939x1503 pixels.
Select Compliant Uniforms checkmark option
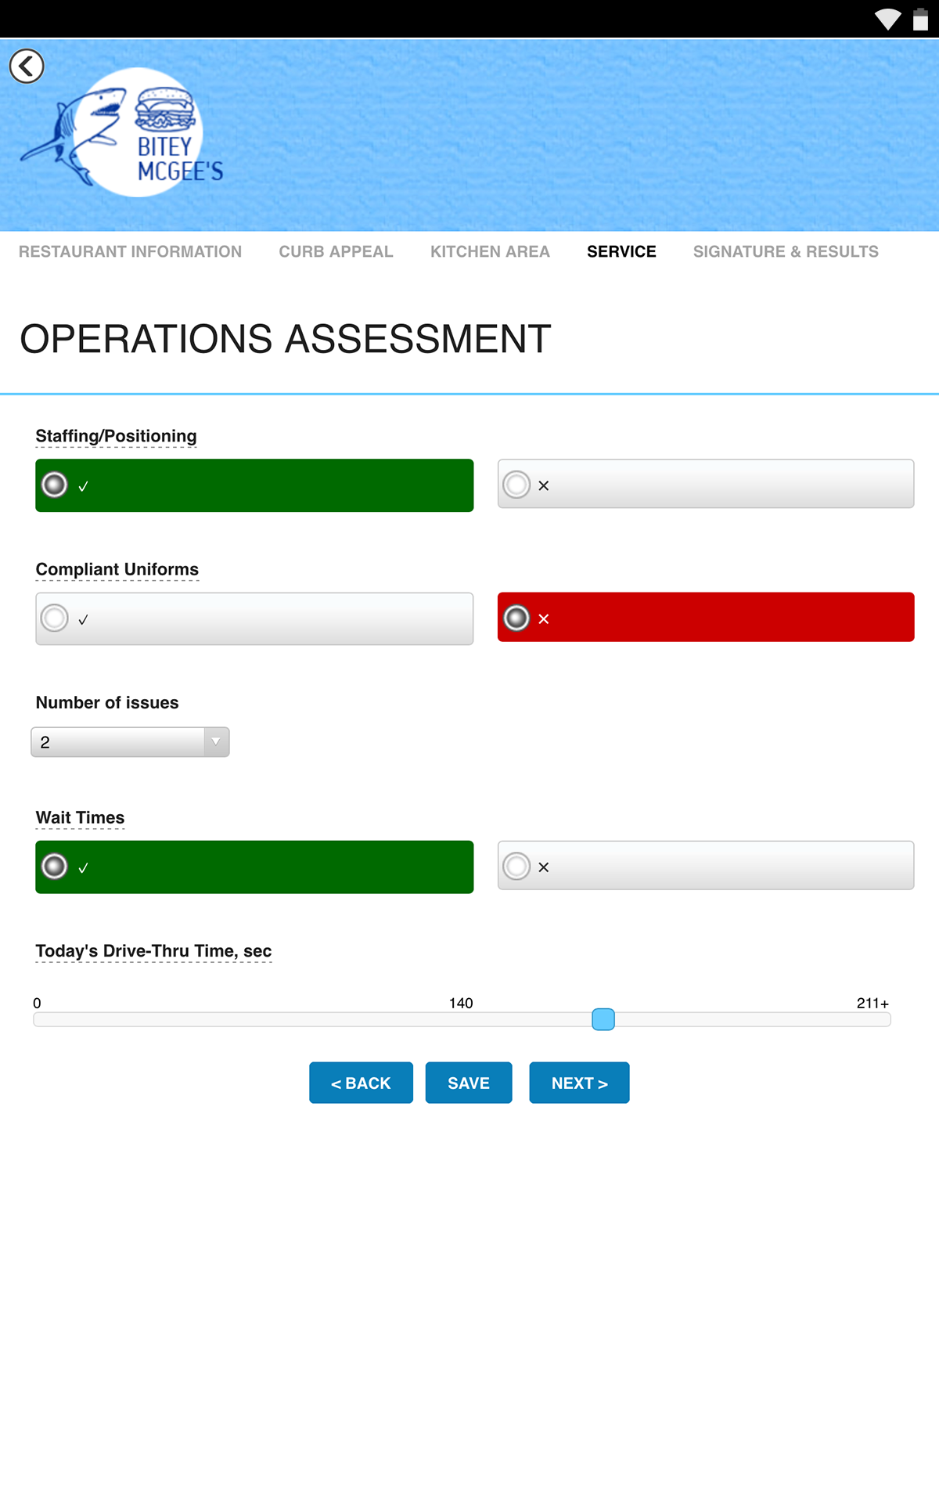254,618
